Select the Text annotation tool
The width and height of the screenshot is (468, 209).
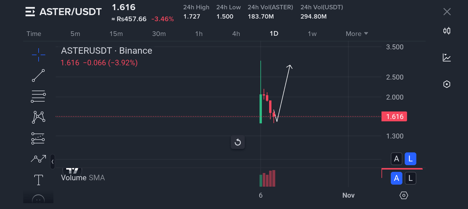38,180
